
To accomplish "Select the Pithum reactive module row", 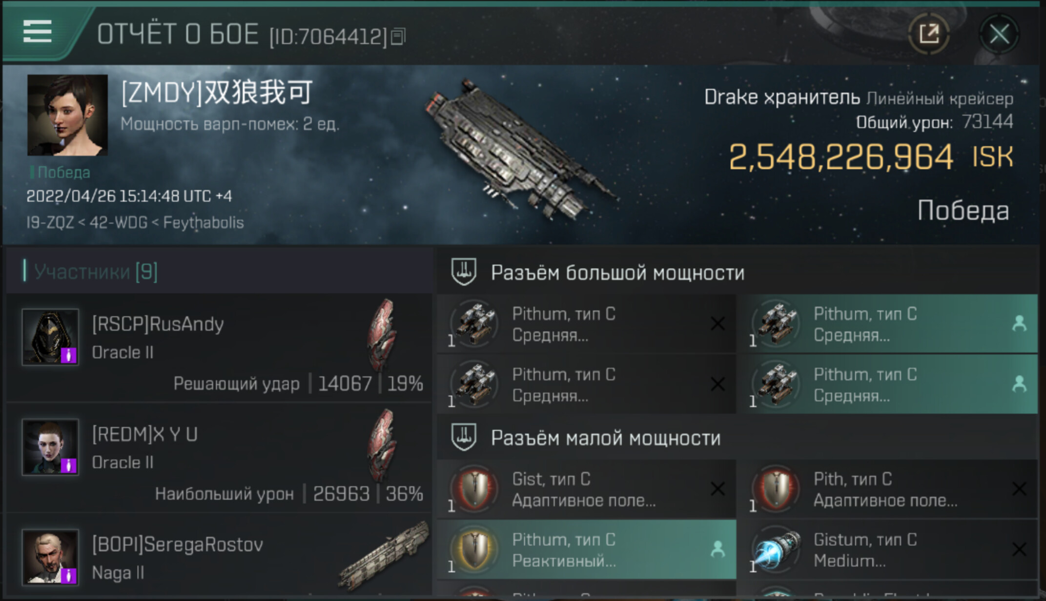I will (586, 550).
